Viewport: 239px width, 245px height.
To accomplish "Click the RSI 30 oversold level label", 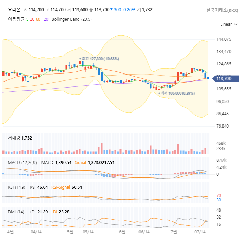I will point(219,200).
